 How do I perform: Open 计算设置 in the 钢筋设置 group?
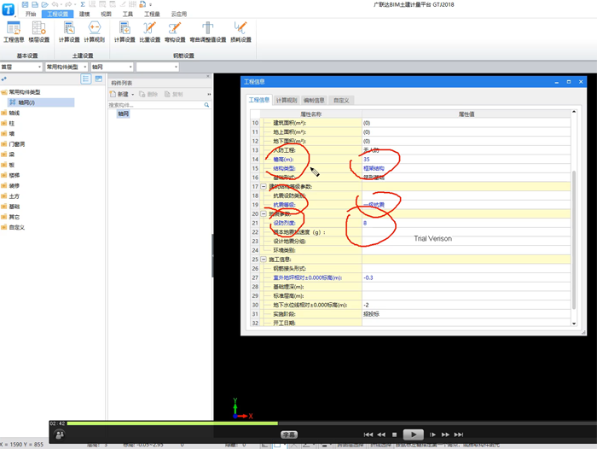click(x=125, y=32)
